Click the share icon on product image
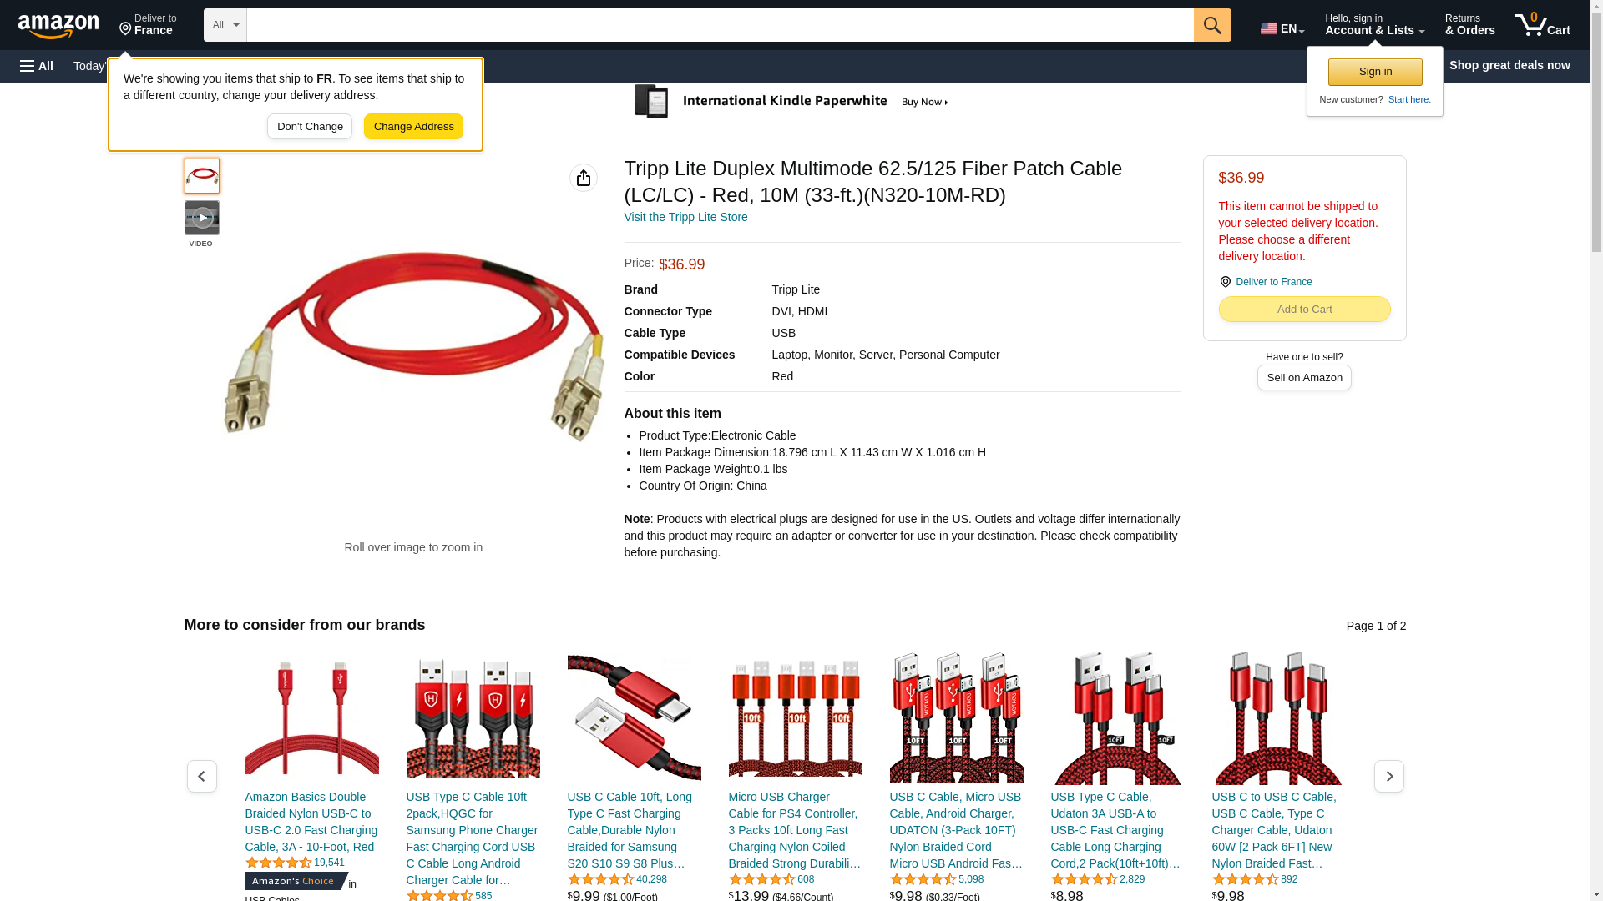 click(x=584, y=178)
